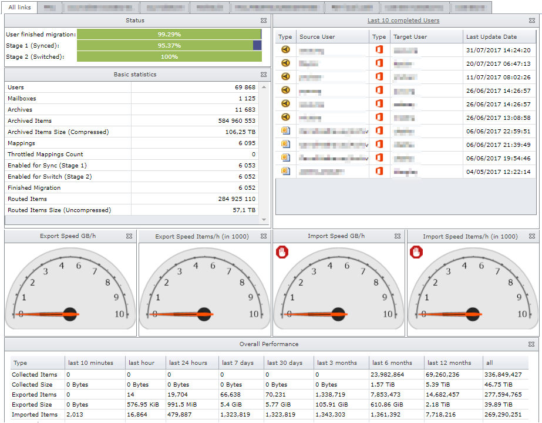
Task: Click the red stop icon on the Import Speed GB/h gauge
Action: 282,251
